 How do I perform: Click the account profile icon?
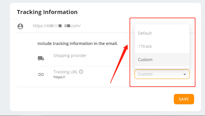[x=20, y=26]
